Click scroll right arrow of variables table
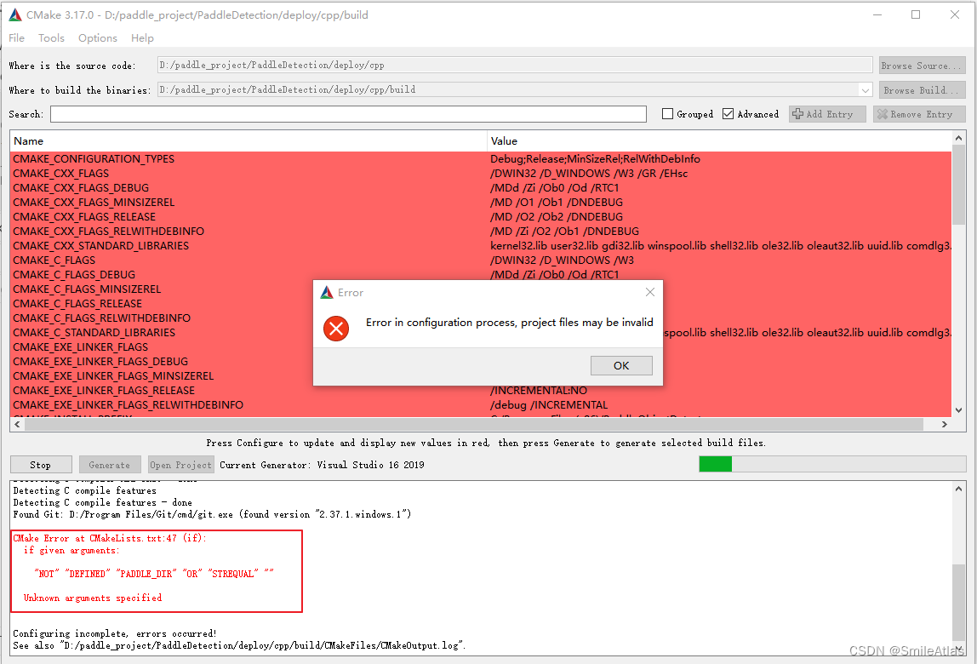Viewport: 977px width, 664px height. (945, 424)
